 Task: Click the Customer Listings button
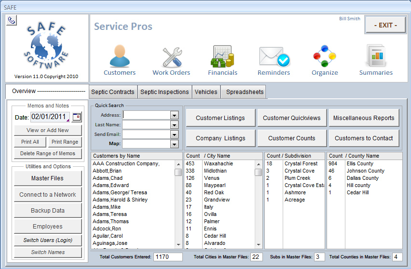(220, 118)
